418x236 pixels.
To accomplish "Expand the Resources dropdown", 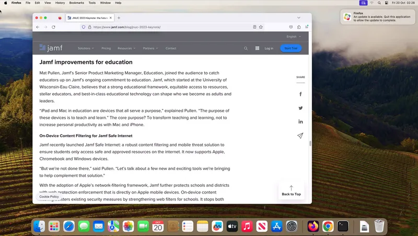I will pos(126,48).
